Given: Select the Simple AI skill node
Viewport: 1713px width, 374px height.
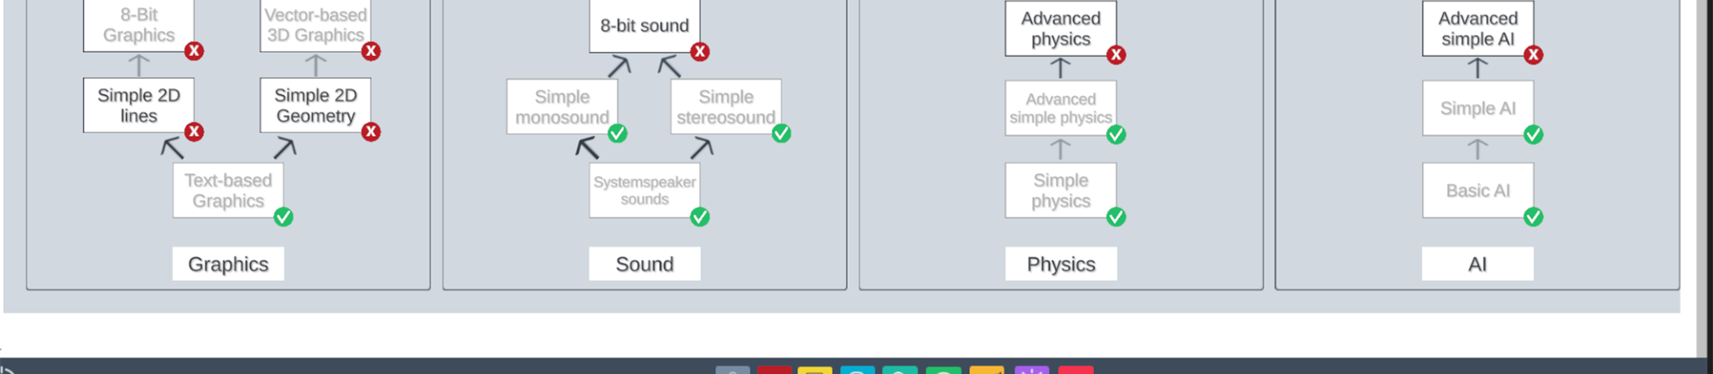Looking at the screenshot, I should pyautogui.click(x=1477, y=108).
